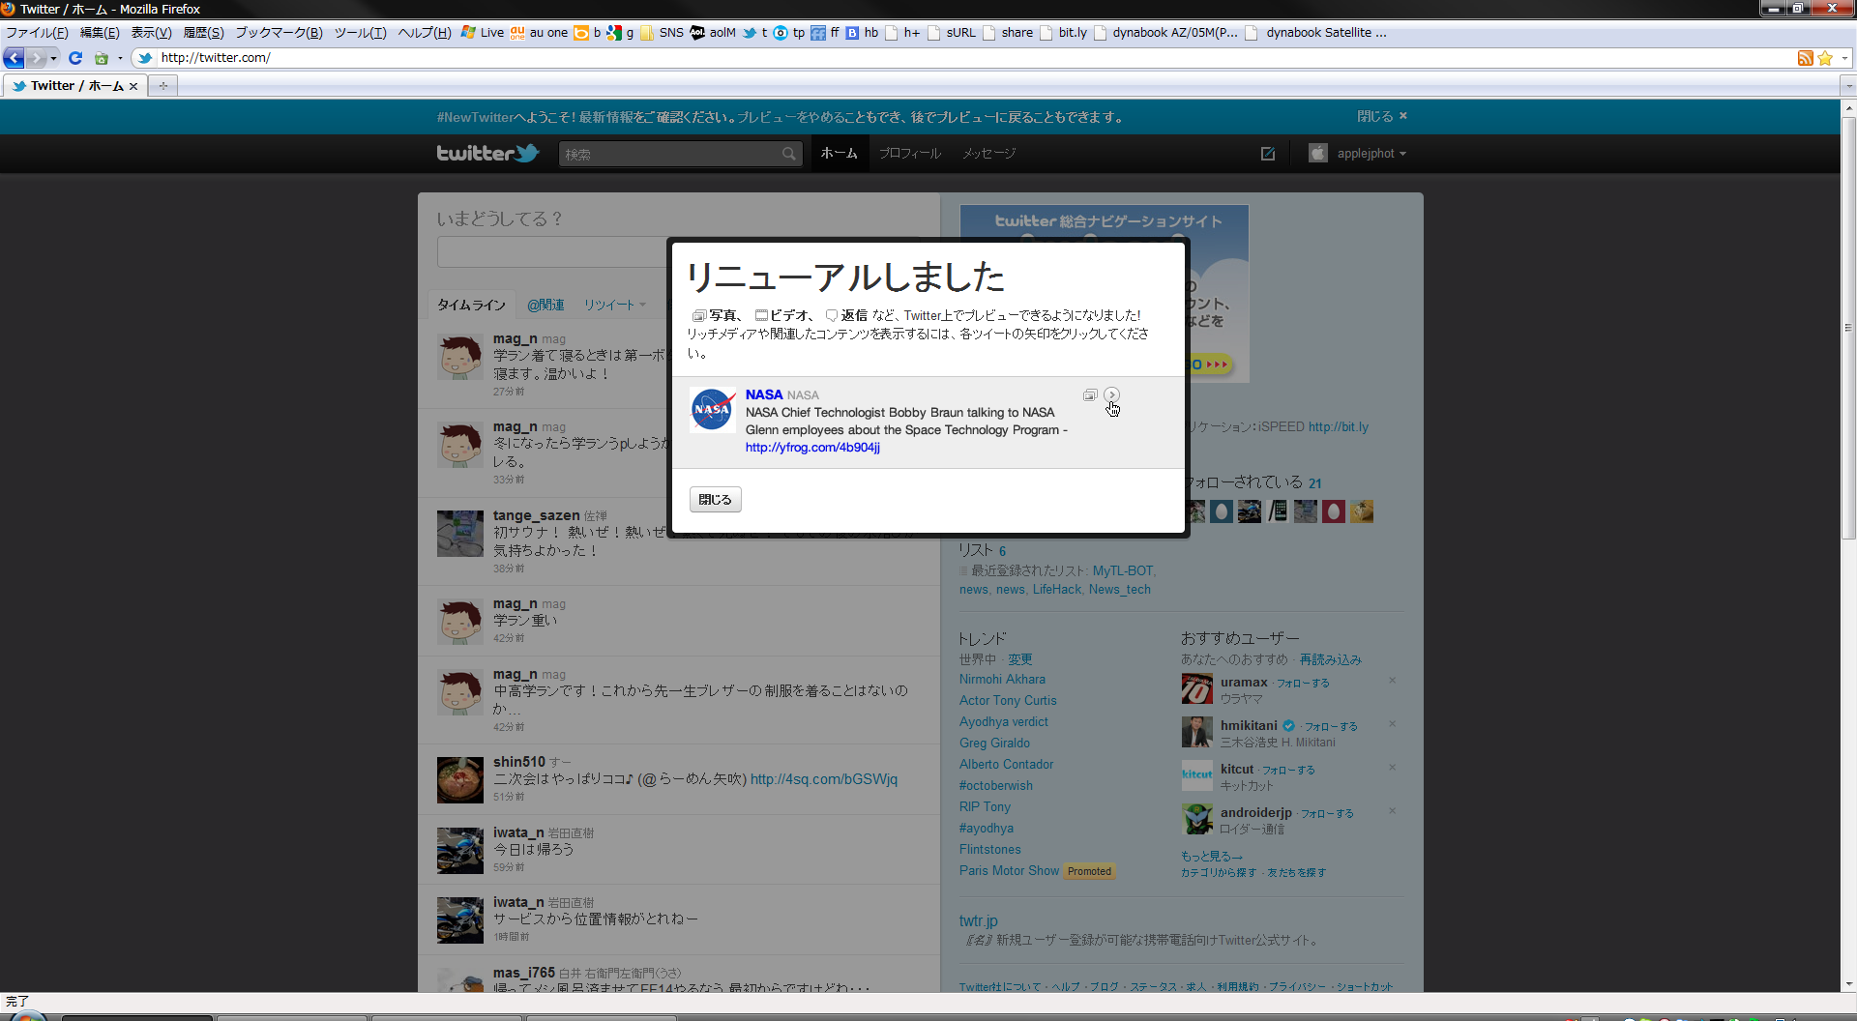Click the twtr.jp link

pyautogui.click(x=978, y=921)
